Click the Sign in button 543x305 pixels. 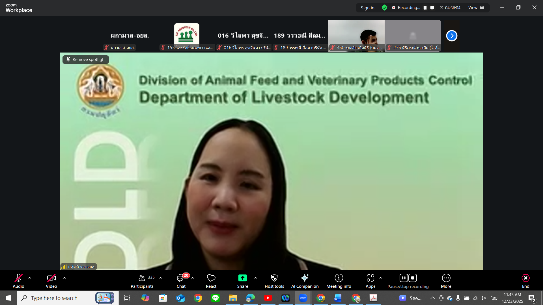point(367,8)
